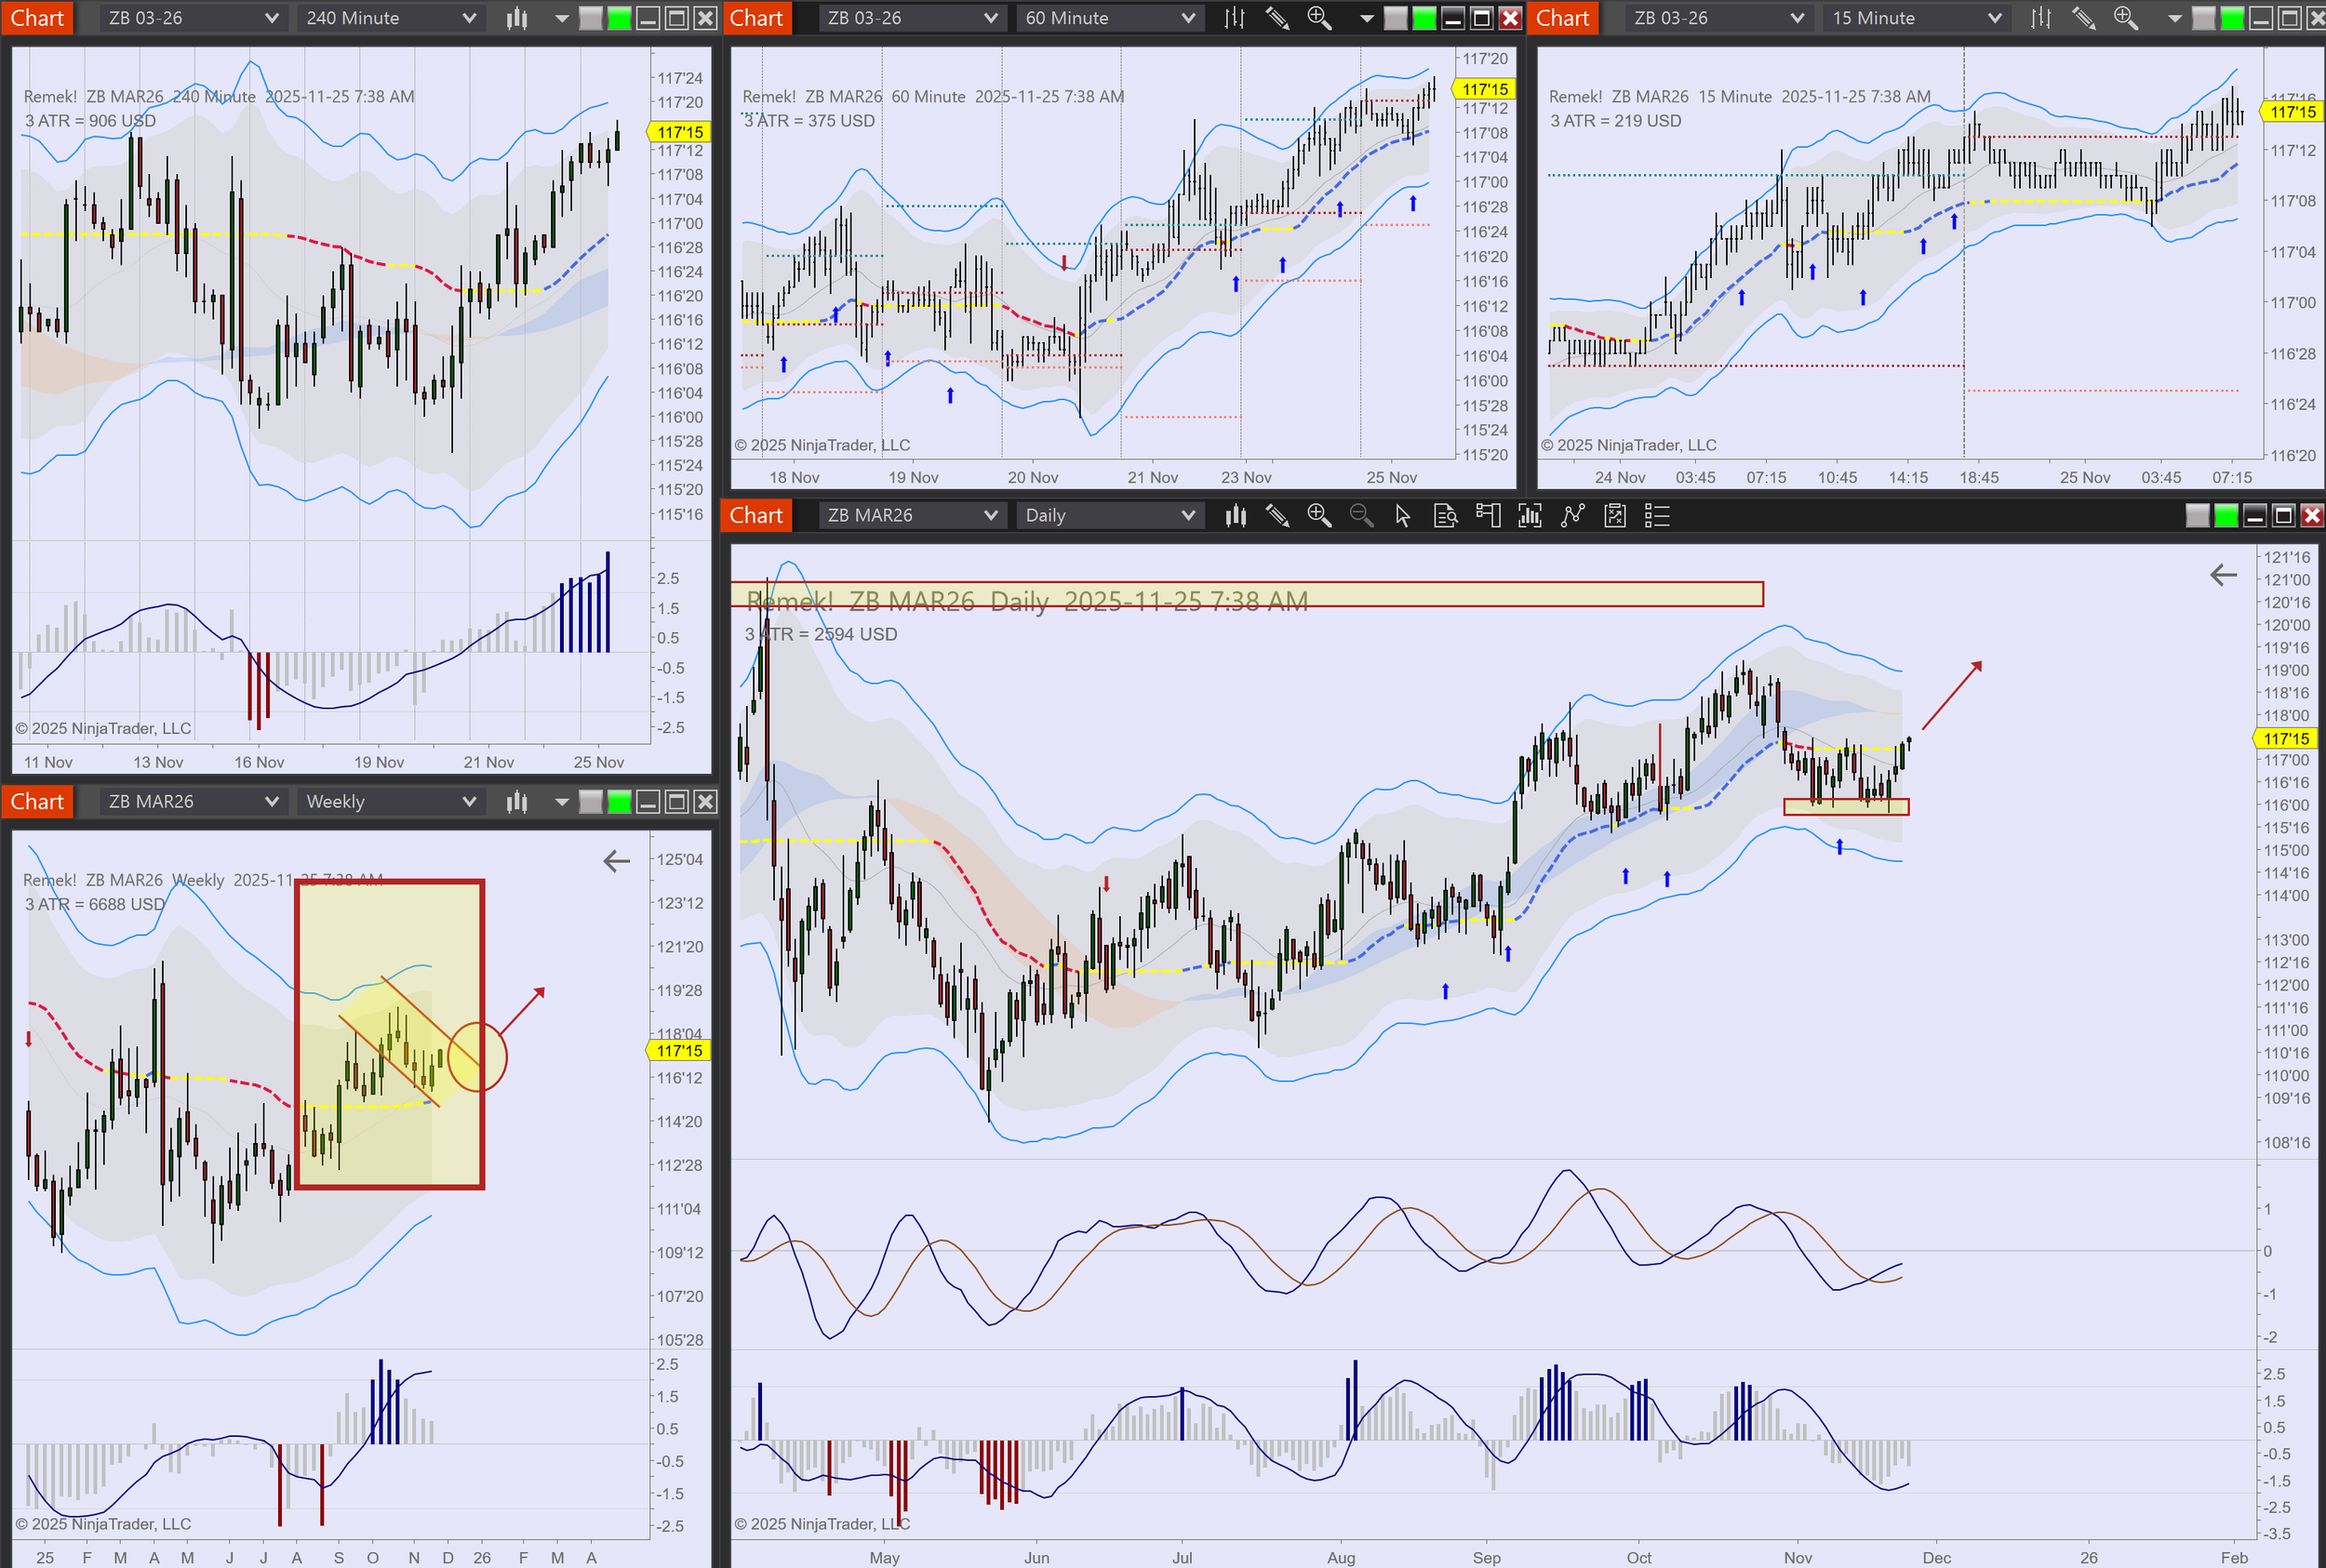Viewport: 2326px width, 1568px height.
Task: Click the Chart tab of 60 Minute window
Action: click(x=756, y=18)
